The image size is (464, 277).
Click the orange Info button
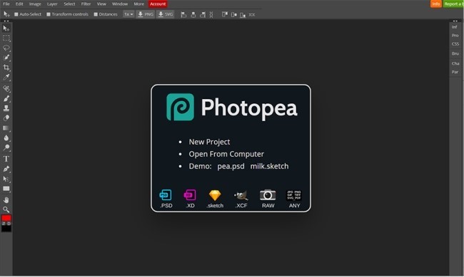point(436,4)
